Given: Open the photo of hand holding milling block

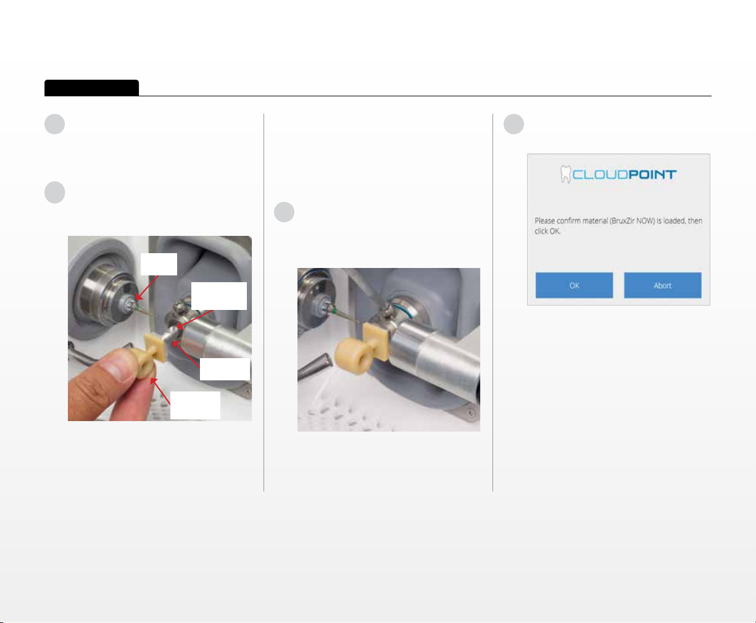Looking at the screenshot, I should coord(160,328).
